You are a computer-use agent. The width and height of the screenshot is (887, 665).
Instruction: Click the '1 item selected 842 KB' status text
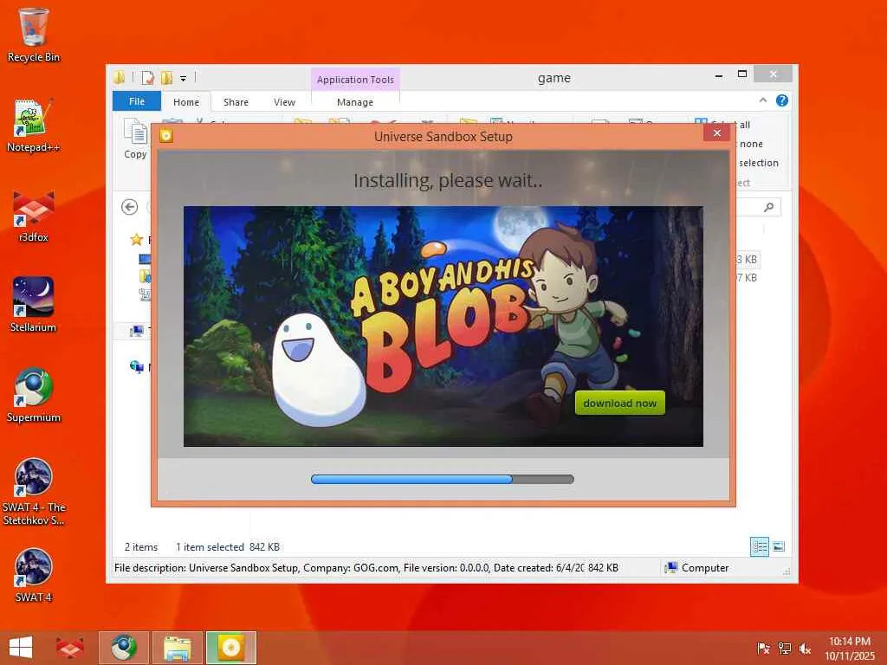click(x=228, y=547)
